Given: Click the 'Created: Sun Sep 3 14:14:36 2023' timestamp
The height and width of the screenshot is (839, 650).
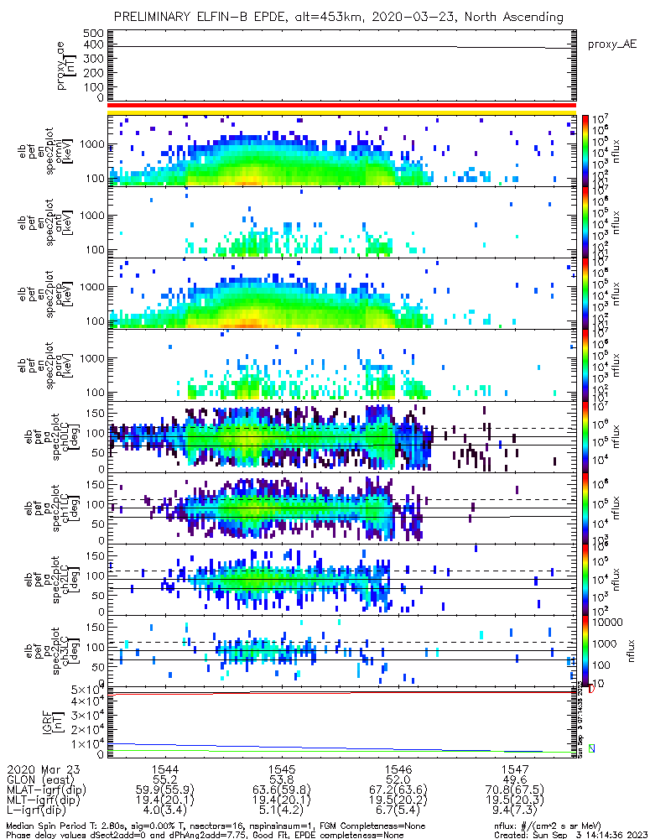Looking at the screenshot, I should pyautogui.click(x=571, y=835).
